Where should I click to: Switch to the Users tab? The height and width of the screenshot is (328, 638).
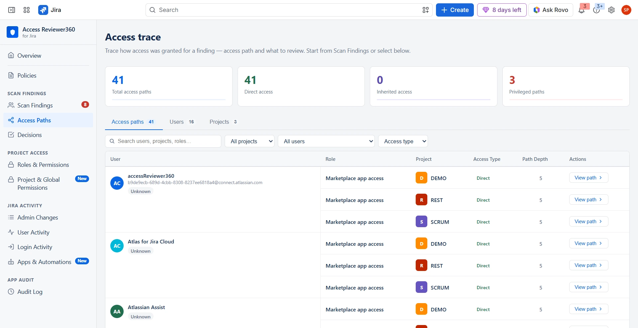click(182, 122)
